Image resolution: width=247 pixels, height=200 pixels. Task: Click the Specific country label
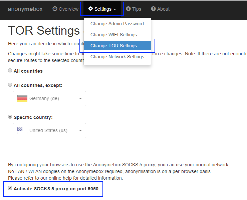click(x=33, y=117)
